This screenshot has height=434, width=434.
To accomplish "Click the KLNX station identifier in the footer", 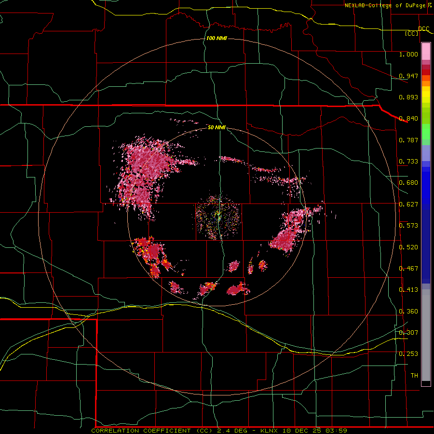I will 270,431.
